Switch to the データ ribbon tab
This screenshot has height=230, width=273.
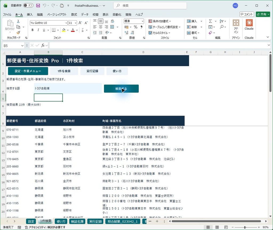pos(85,14)
